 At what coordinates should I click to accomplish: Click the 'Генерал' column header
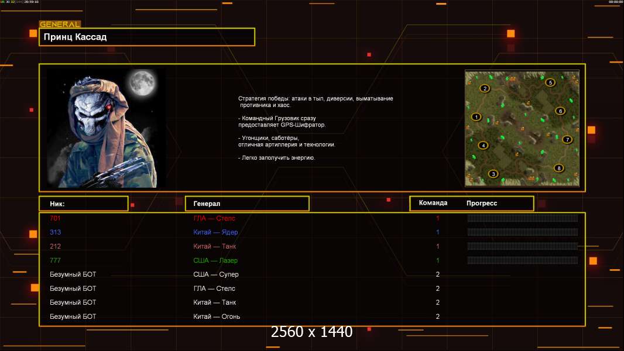246,204
